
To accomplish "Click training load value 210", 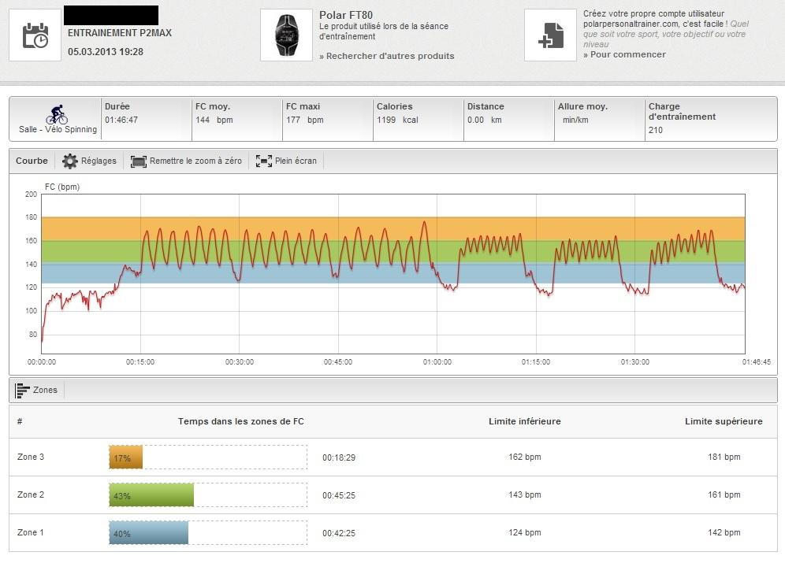I will coord(655,130).
